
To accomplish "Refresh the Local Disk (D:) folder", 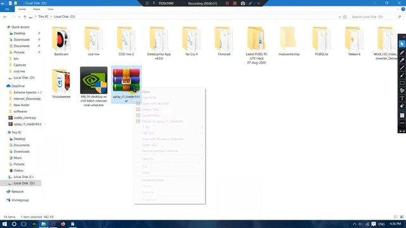I will [344, 17].
